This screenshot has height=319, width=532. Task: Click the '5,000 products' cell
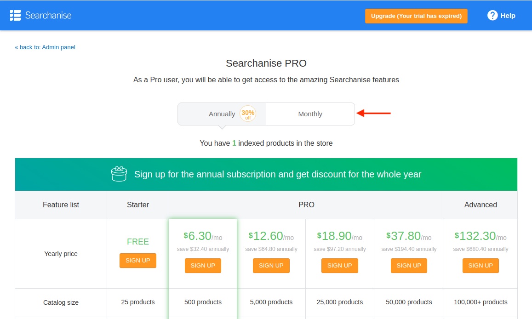pos(271,302)
